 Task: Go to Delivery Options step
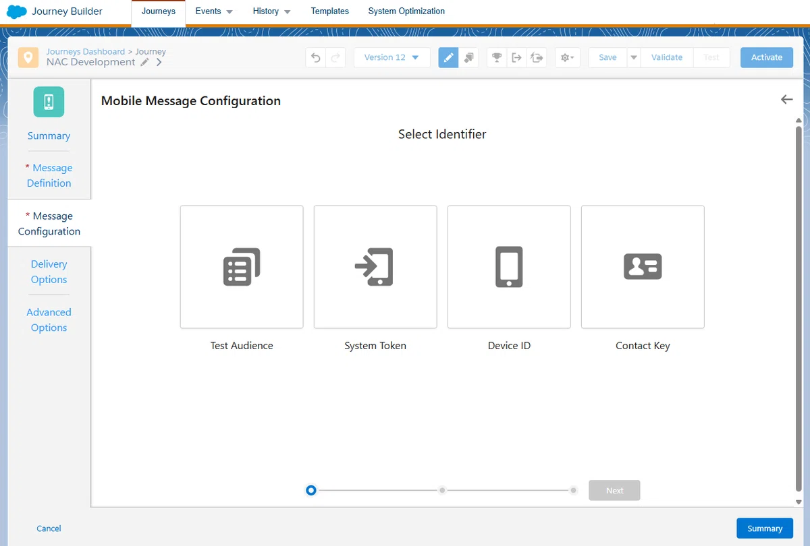point(49,272)
